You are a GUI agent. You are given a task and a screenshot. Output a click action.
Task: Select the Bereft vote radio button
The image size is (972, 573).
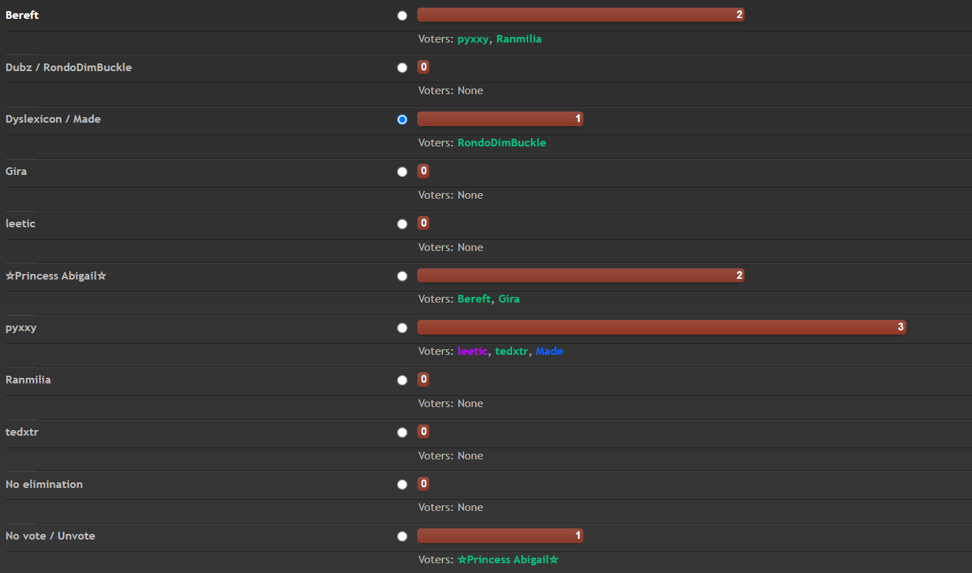click(x=402, y=15)
